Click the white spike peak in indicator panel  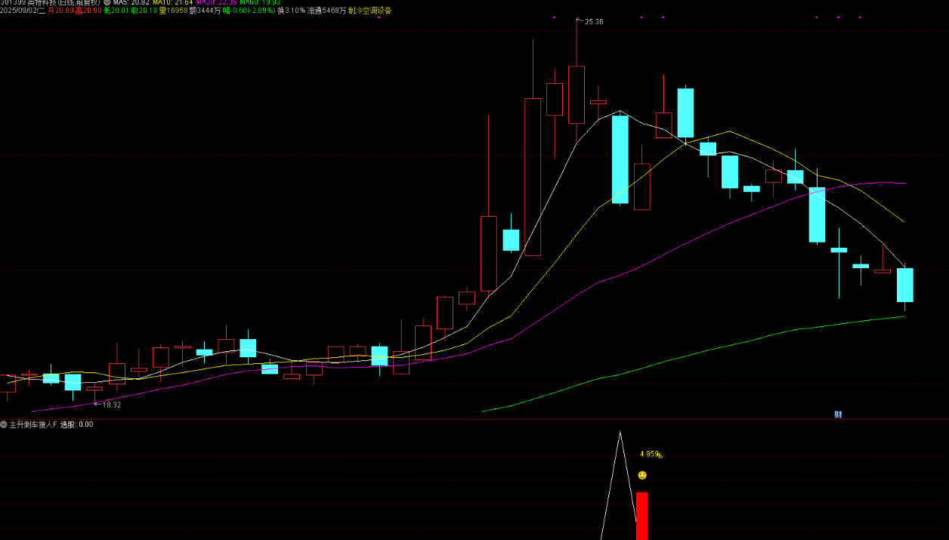620,433
